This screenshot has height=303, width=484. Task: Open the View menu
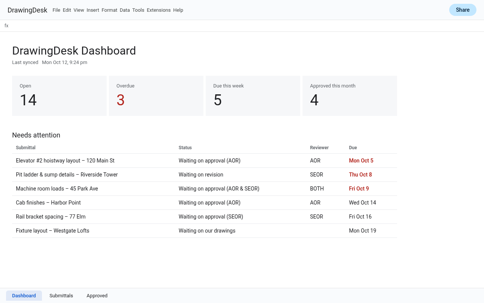tap(79, 10)
